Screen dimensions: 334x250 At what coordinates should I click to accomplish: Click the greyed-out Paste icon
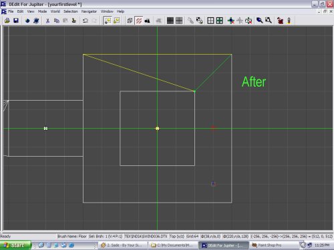click(65, 21)
